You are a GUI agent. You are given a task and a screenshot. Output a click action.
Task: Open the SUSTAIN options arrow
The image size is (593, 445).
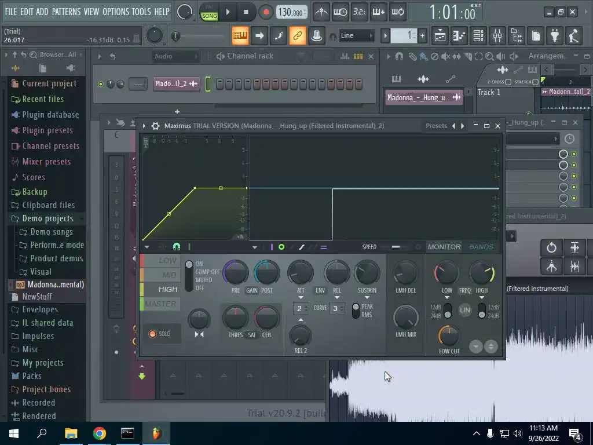(x=367, y=298)
